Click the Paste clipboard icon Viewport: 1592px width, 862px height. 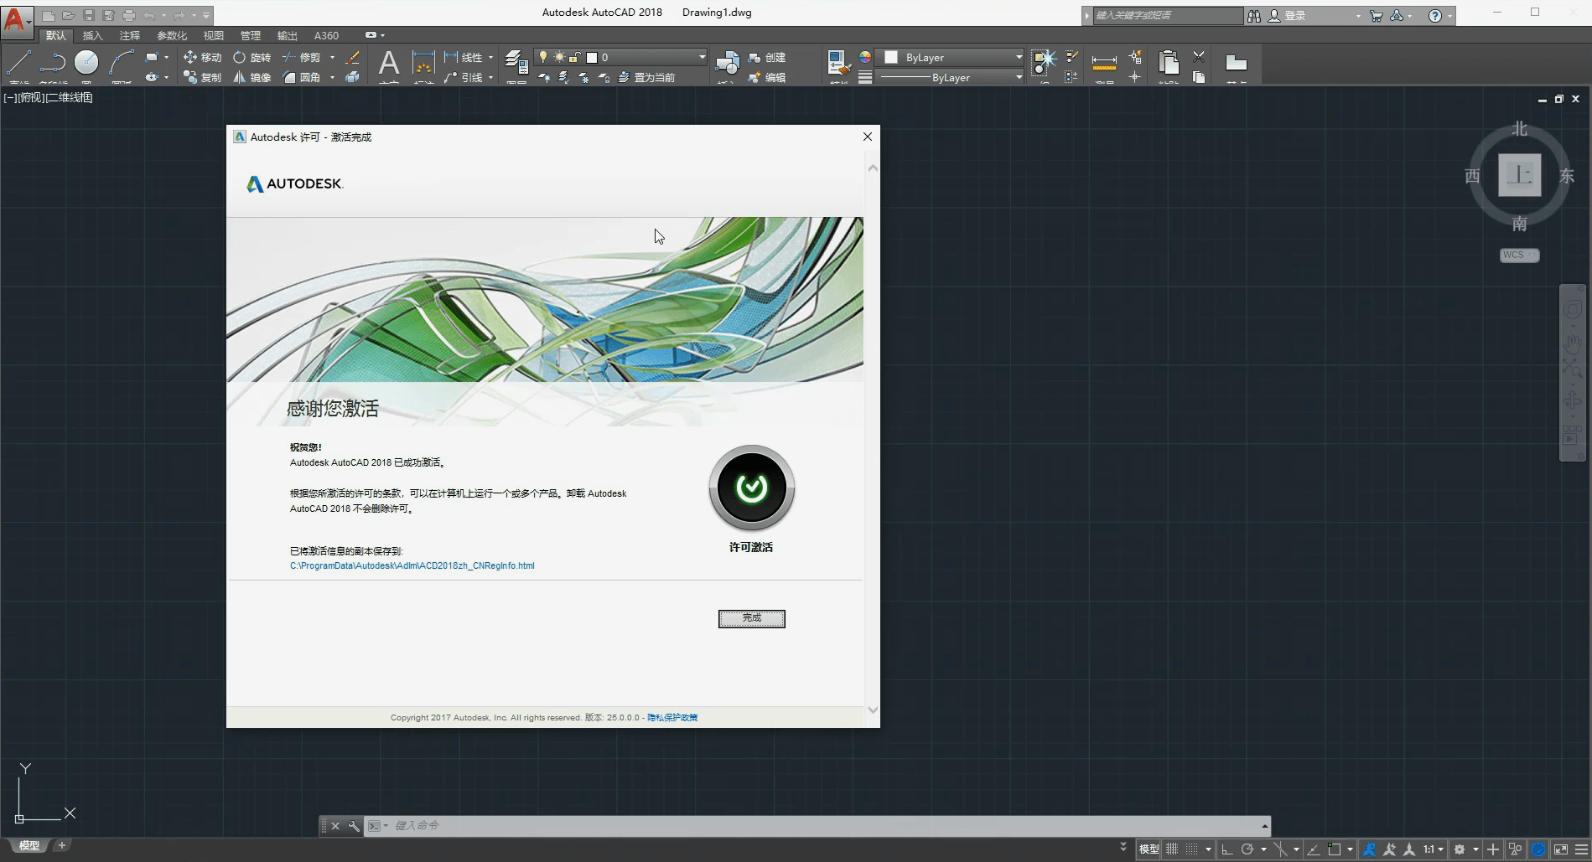[1169, 62]
